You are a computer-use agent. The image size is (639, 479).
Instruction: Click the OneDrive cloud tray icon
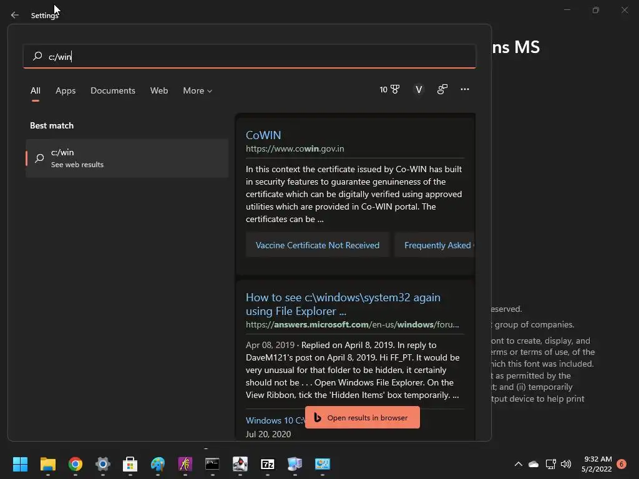pyautogui.click(x=534, y=464)
